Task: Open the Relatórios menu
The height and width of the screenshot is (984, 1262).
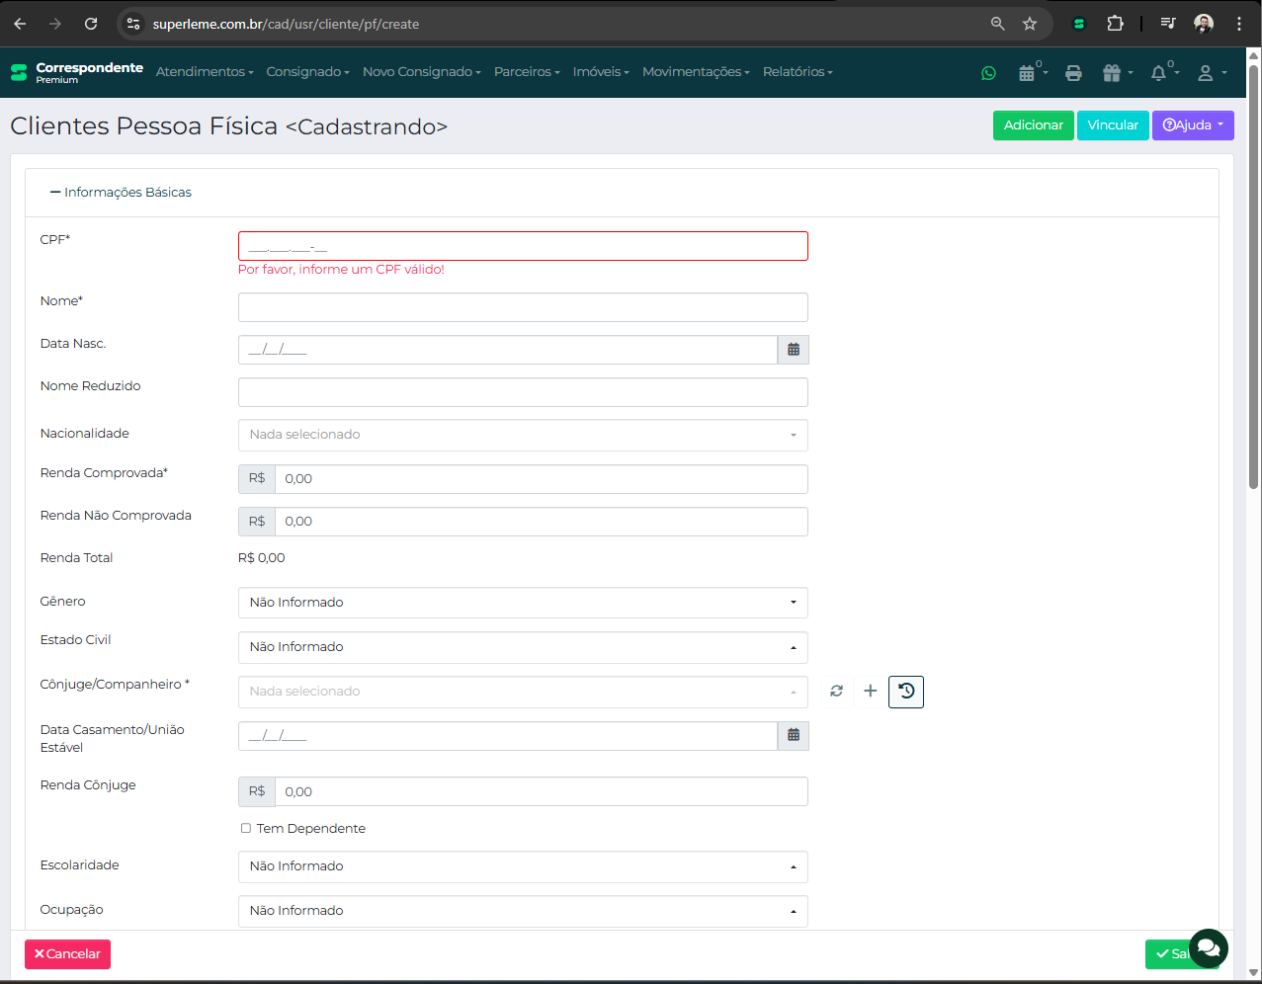Action: [798, 72]
